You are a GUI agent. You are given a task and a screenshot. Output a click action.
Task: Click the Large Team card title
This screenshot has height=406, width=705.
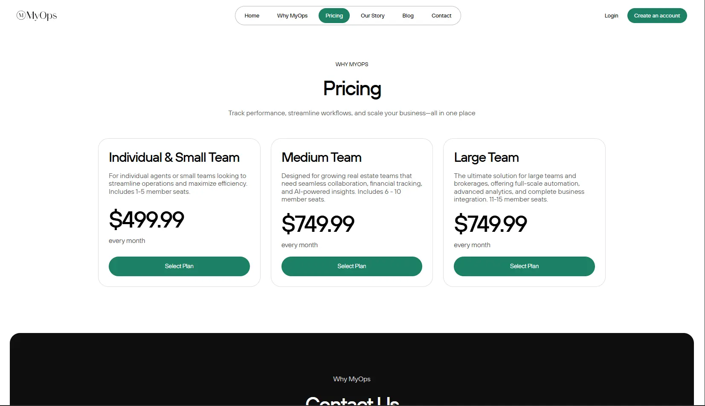(486, 158)
